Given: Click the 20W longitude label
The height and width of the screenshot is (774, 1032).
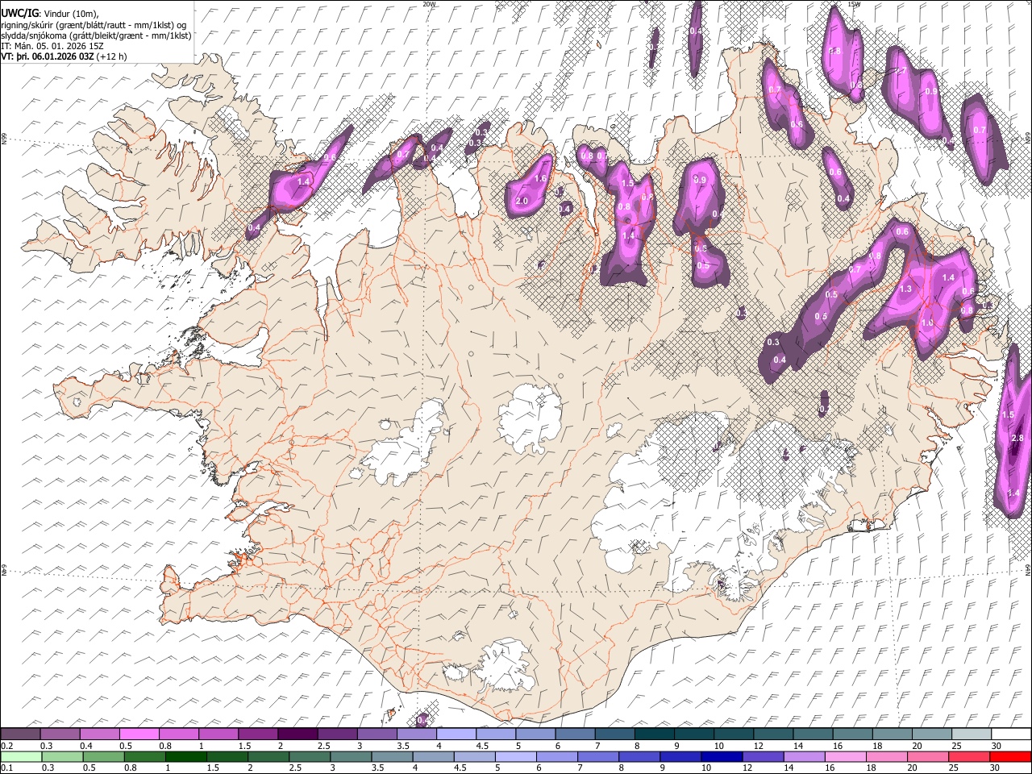Looking at the screenshot, I should click(x=429, y=4).
